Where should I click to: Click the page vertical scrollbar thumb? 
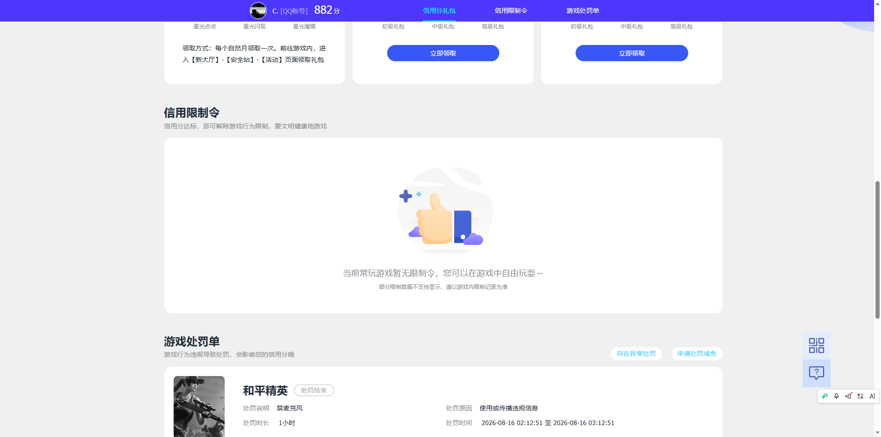click(x=877, y=250)
